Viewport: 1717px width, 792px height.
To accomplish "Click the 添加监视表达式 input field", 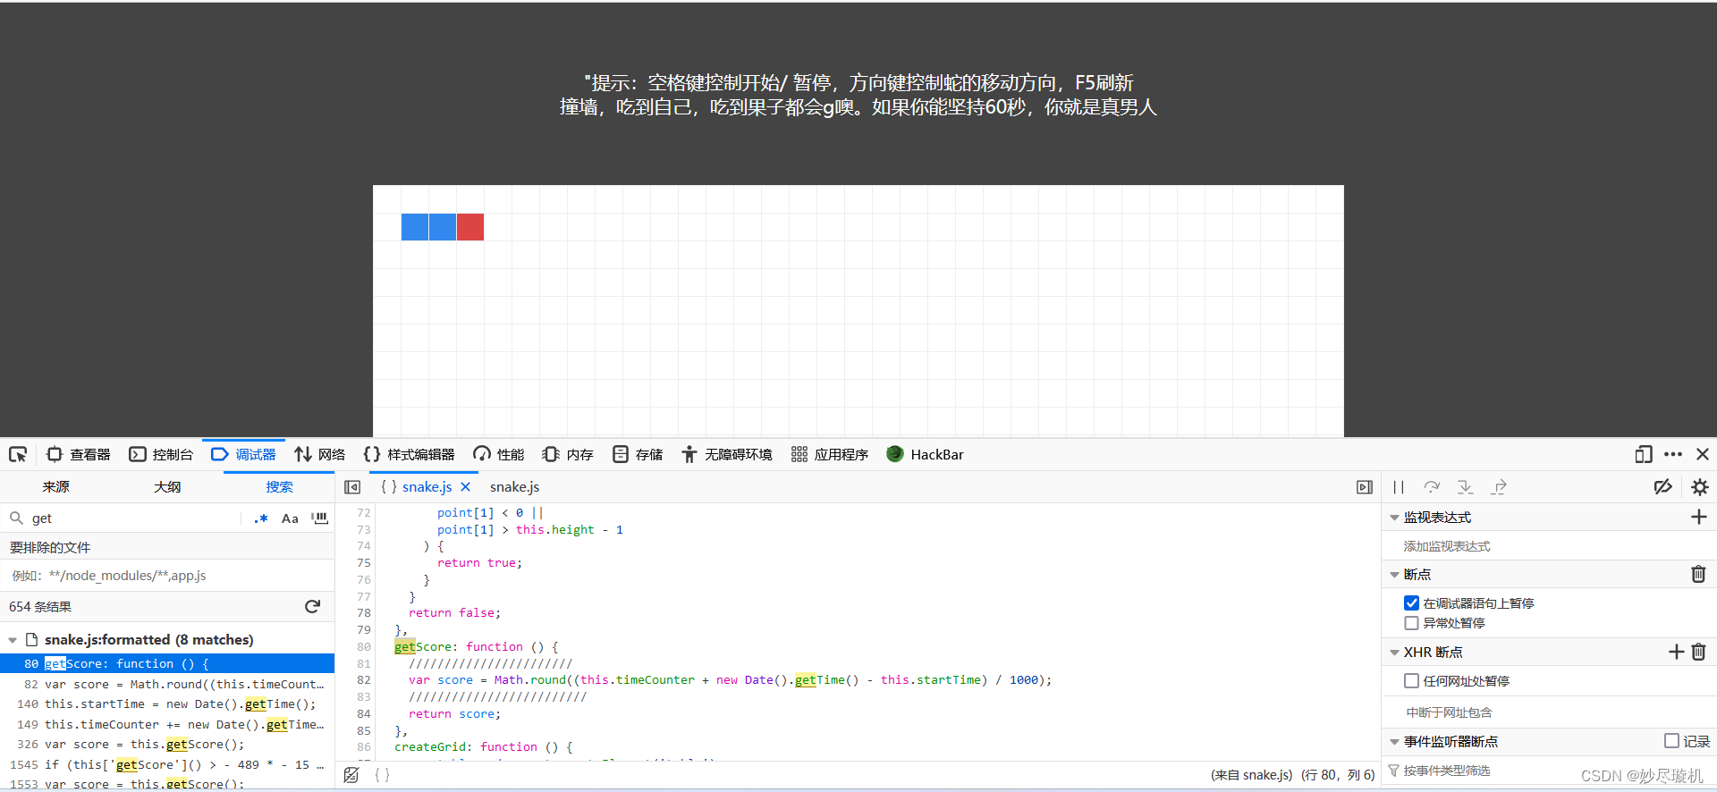I will 1549,546.
